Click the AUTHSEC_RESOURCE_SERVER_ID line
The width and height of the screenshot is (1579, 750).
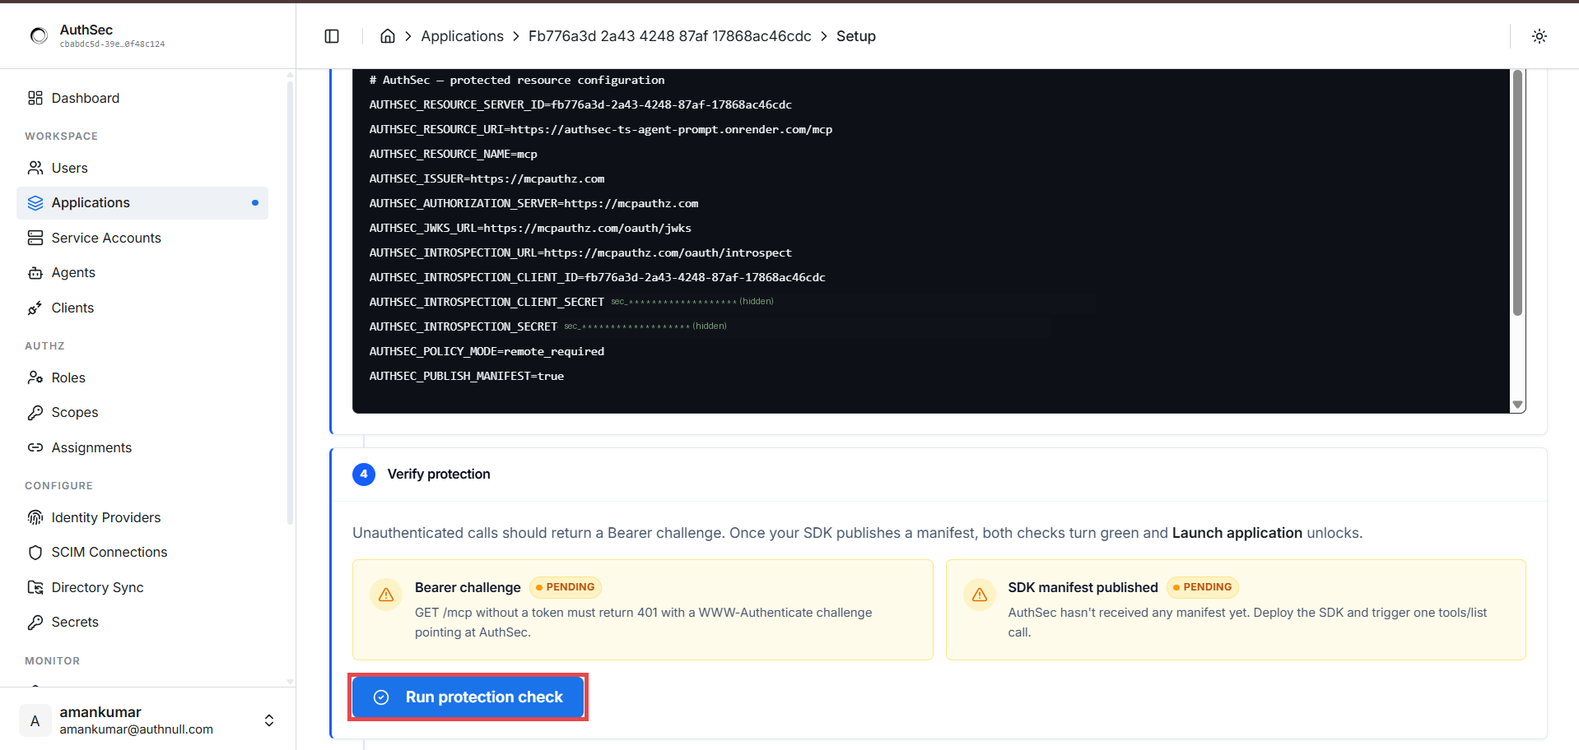[580, 104]
